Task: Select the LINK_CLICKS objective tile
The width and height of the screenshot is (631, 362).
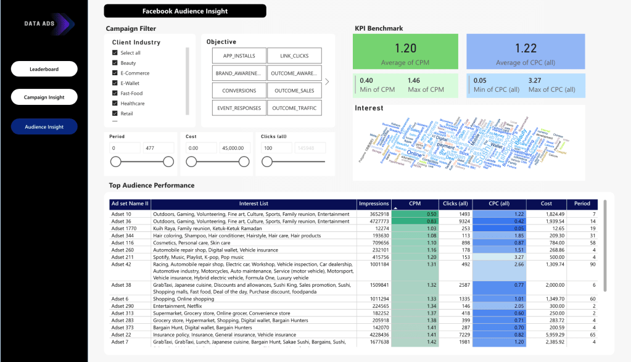Action: tap(294, 56)
